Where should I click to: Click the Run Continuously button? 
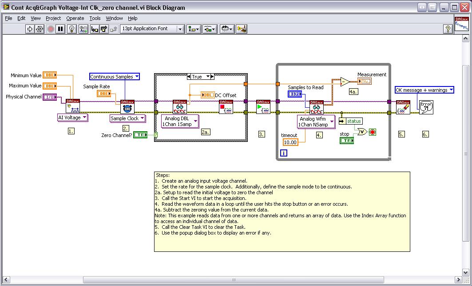click(x=40, y=29)
